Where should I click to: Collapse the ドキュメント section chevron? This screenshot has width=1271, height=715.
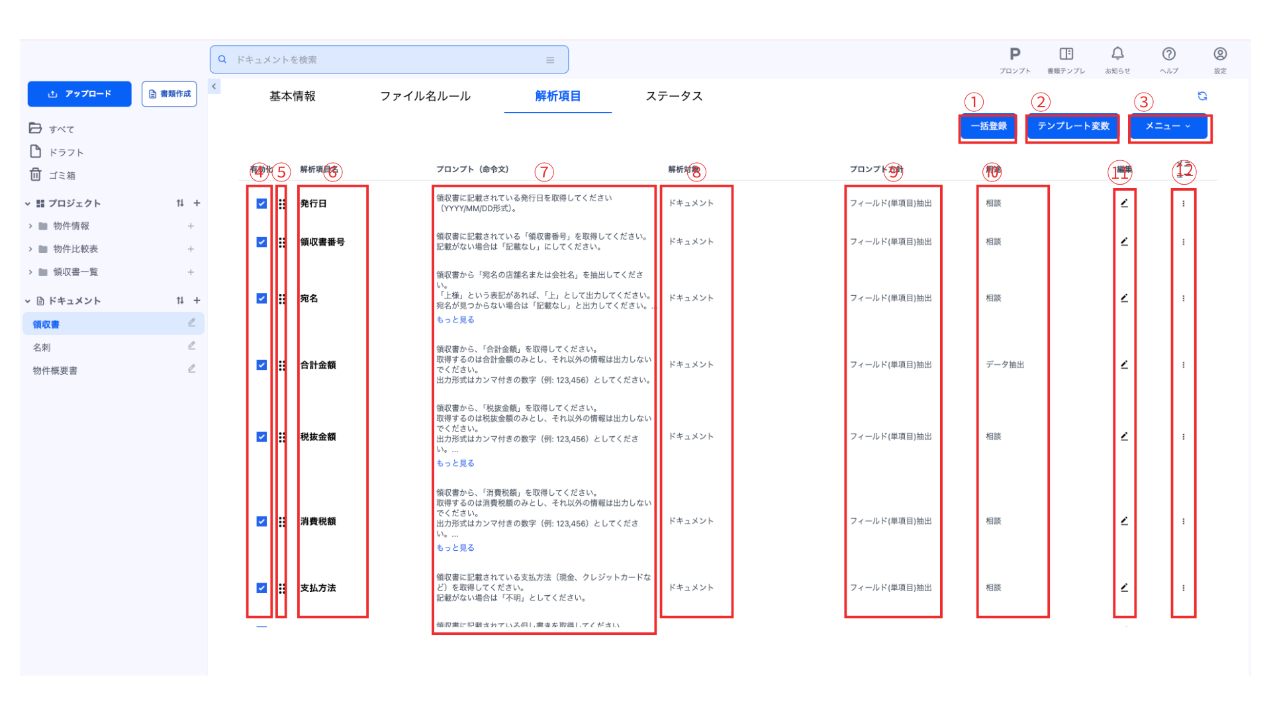(28, 301)
